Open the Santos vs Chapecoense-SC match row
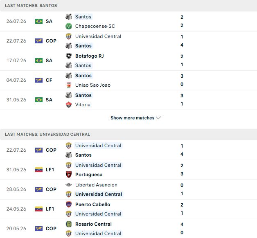This screenshot has height=238, width=257. [128, 21]
